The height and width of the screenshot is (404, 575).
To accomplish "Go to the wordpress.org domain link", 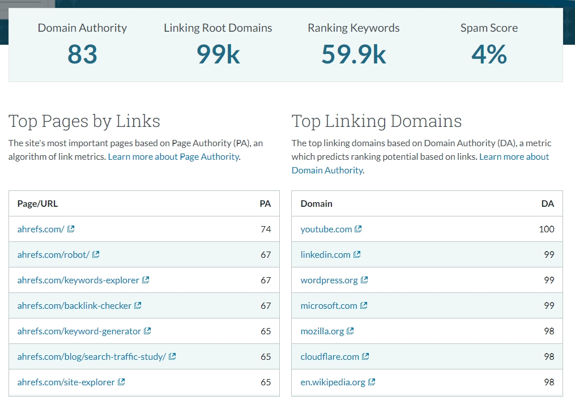I will click(x=329, y=280).
